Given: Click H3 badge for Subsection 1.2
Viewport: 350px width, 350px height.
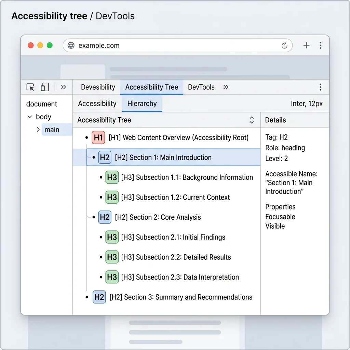Looking at the screenshot, I should pyautogui.click(x=112, y=197).
